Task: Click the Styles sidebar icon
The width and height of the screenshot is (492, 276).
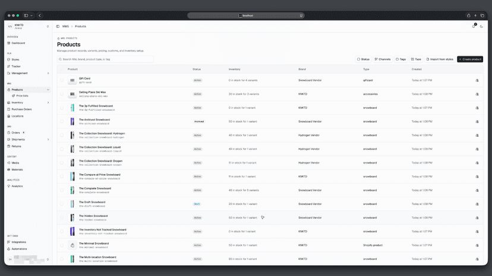Action: (x=9, y=59)
